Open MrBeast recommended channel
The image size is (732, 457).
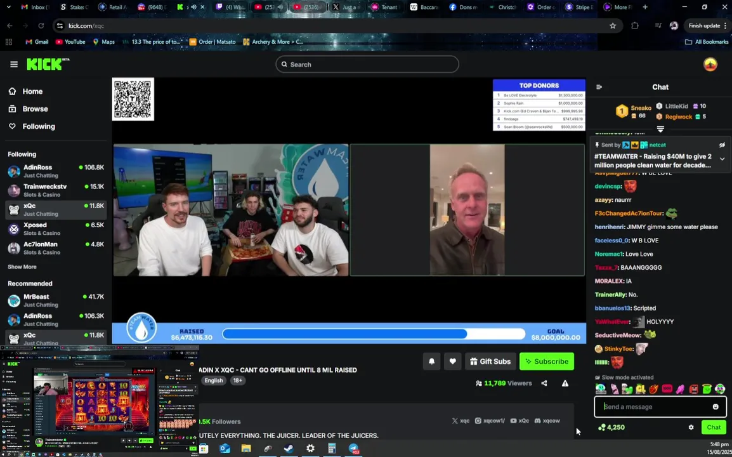56,300
